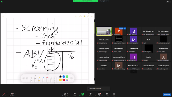Open the more options button on zoom baa03 tile

(125, 29)
